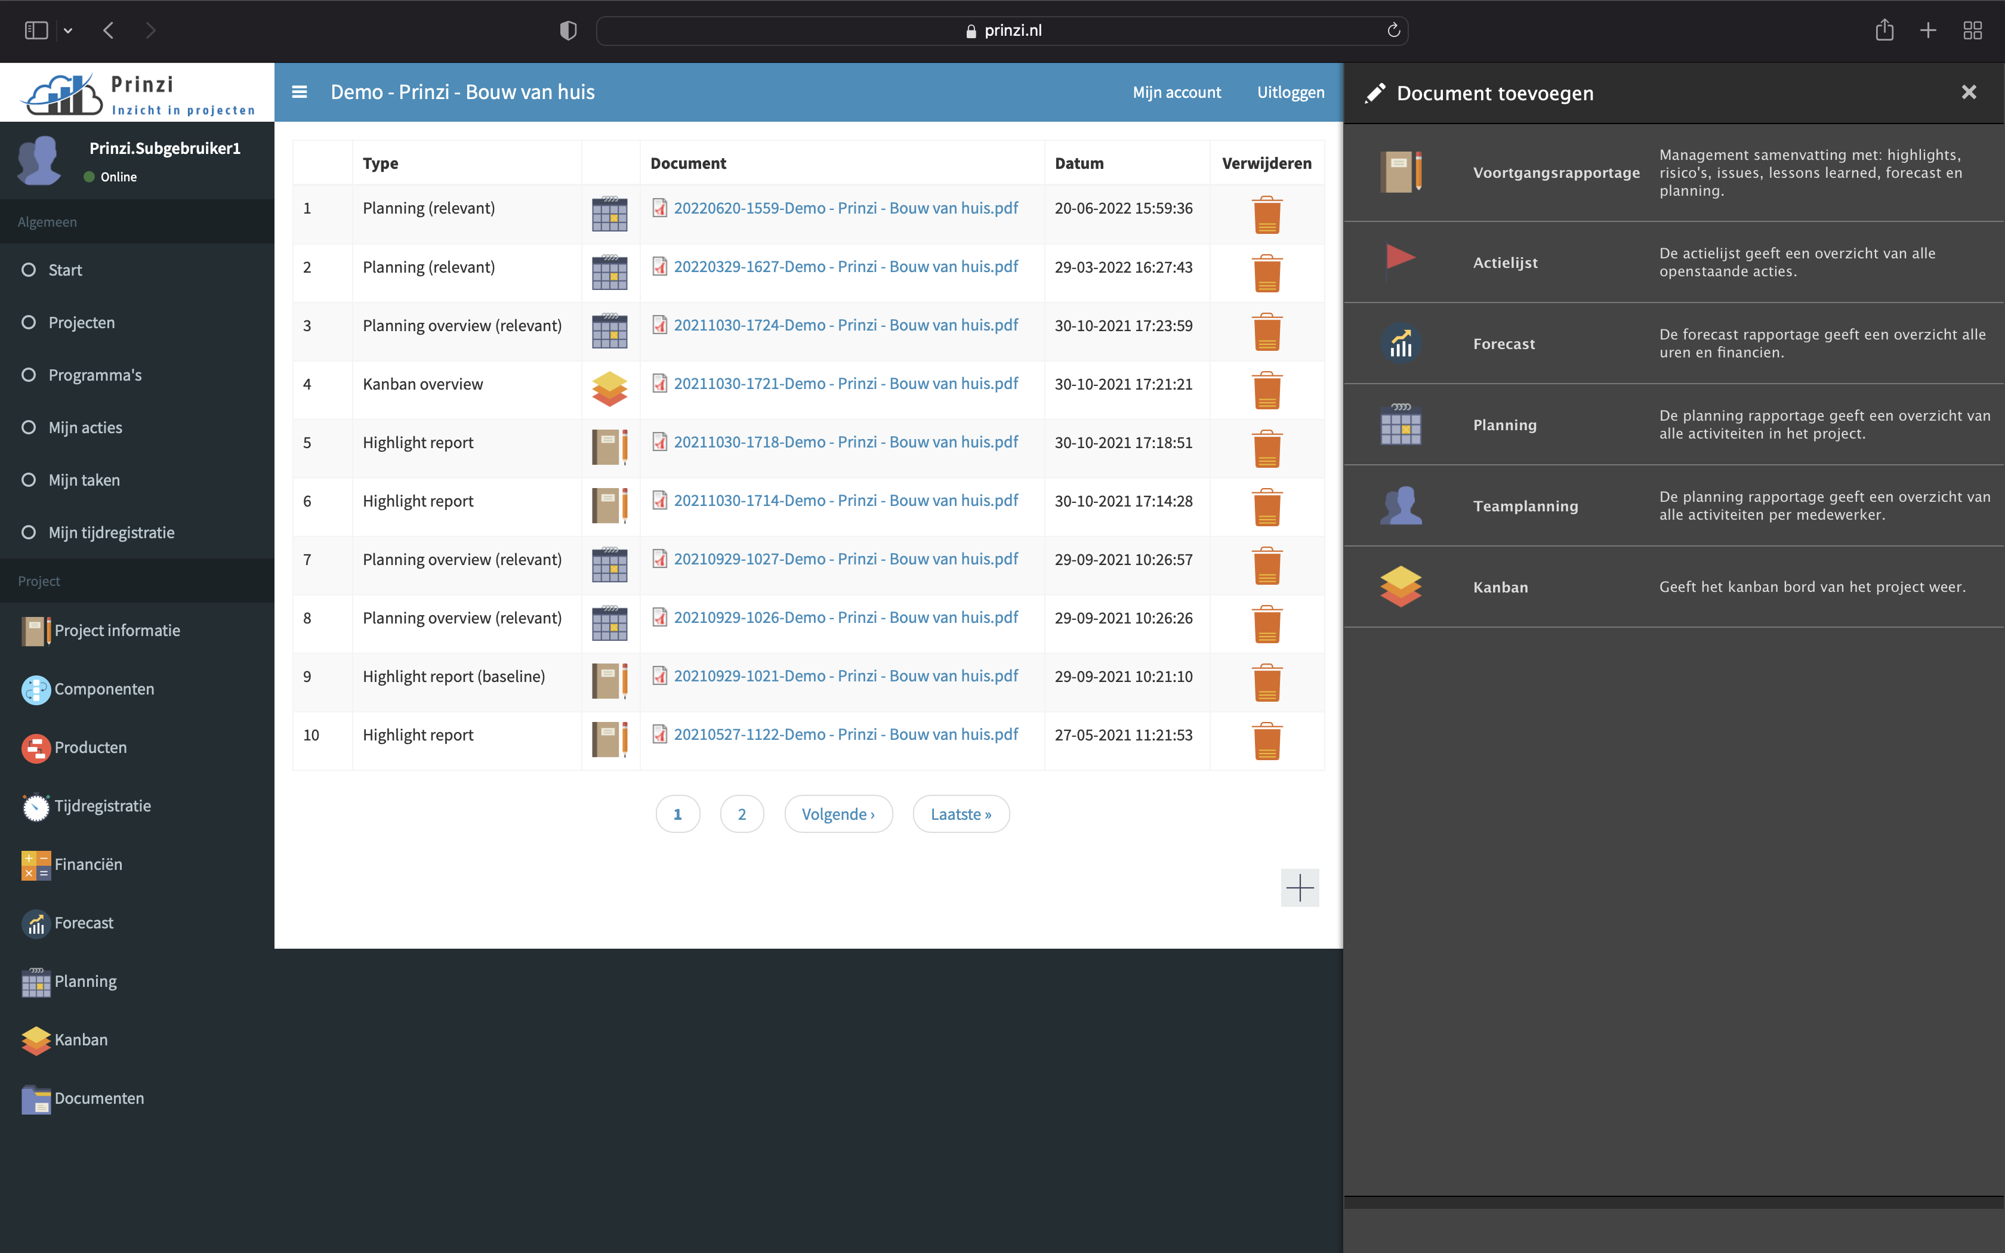Click the Volgende pagination button
The height and width of the screenshot is (1253, 2005).
point(838,814)
